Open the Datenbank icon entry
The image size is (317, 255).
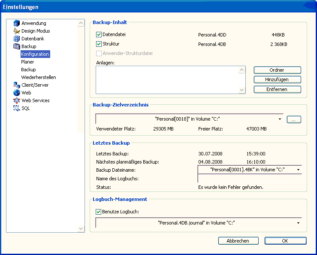(17, 39)
